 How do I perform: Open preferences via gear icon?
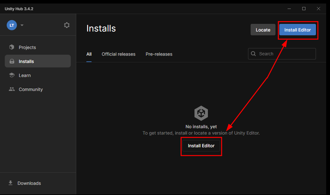[x=67, y=25]
